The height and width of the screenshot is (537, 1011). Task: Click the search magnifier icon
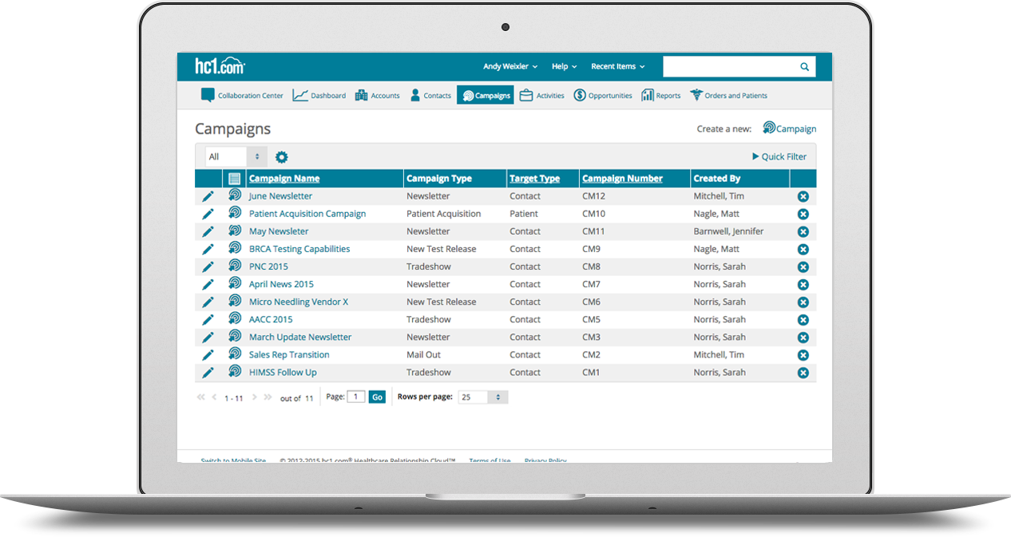(804, 67)
